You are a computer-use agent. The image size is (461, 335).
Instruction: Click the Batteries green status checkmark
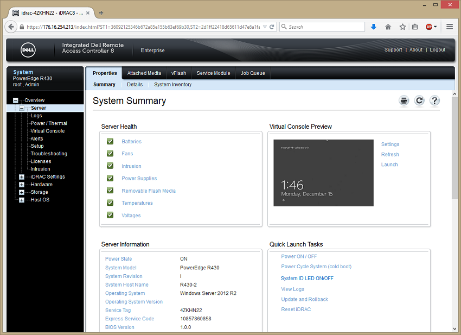click(x=110, y=141)
